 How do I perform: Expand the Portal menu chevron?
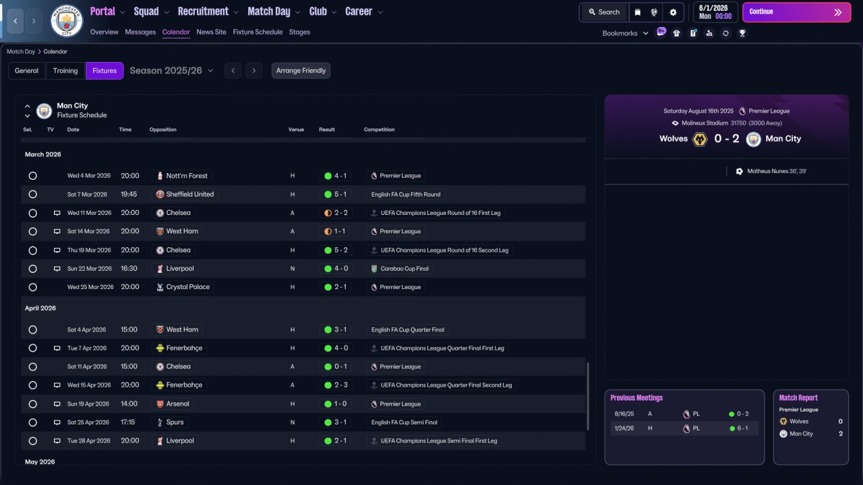[x=122, y=12]
